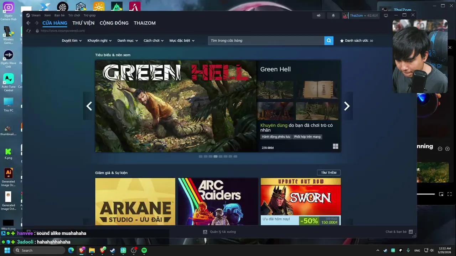This screenshot has height=256, width=456.
Task: Show hidden system tray icons
Action: pos(378,250)
